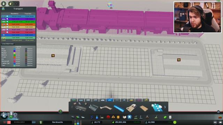Click the temperature 20.1°C readout

pos(97,122)
